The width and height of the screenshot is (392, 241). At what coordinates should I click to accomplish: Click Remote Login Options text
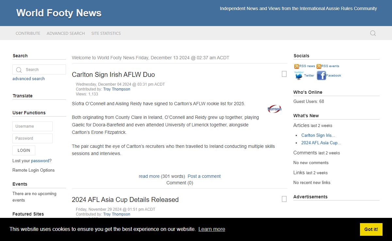[33, 170]
